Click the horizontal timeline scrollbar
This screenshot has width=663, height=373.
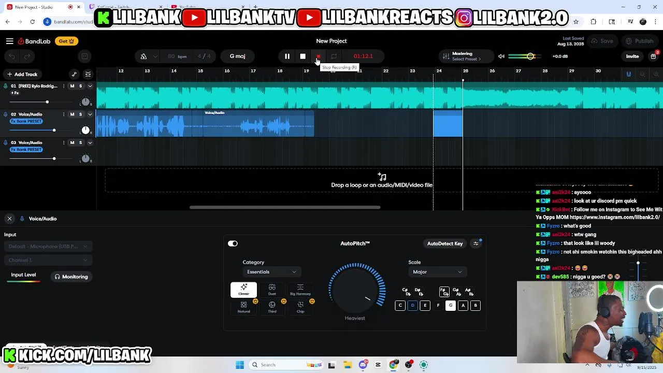click(x=285, y=207)
